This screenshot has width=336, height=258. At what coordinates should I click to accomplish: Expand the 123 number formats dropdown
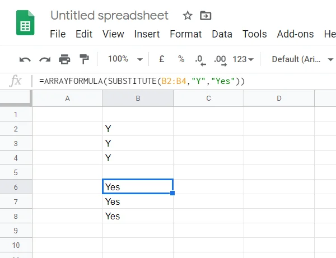coord(243,59)
